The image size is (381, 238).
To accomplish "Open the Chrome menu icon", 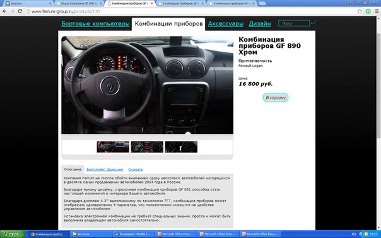I will [377, 11].
